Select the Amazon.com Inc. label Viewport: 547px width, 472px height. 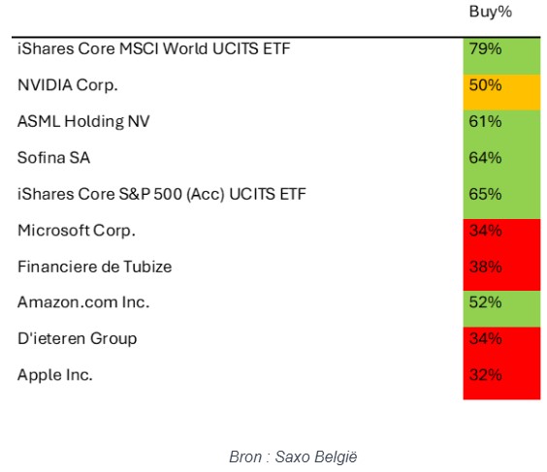(83, 302)
